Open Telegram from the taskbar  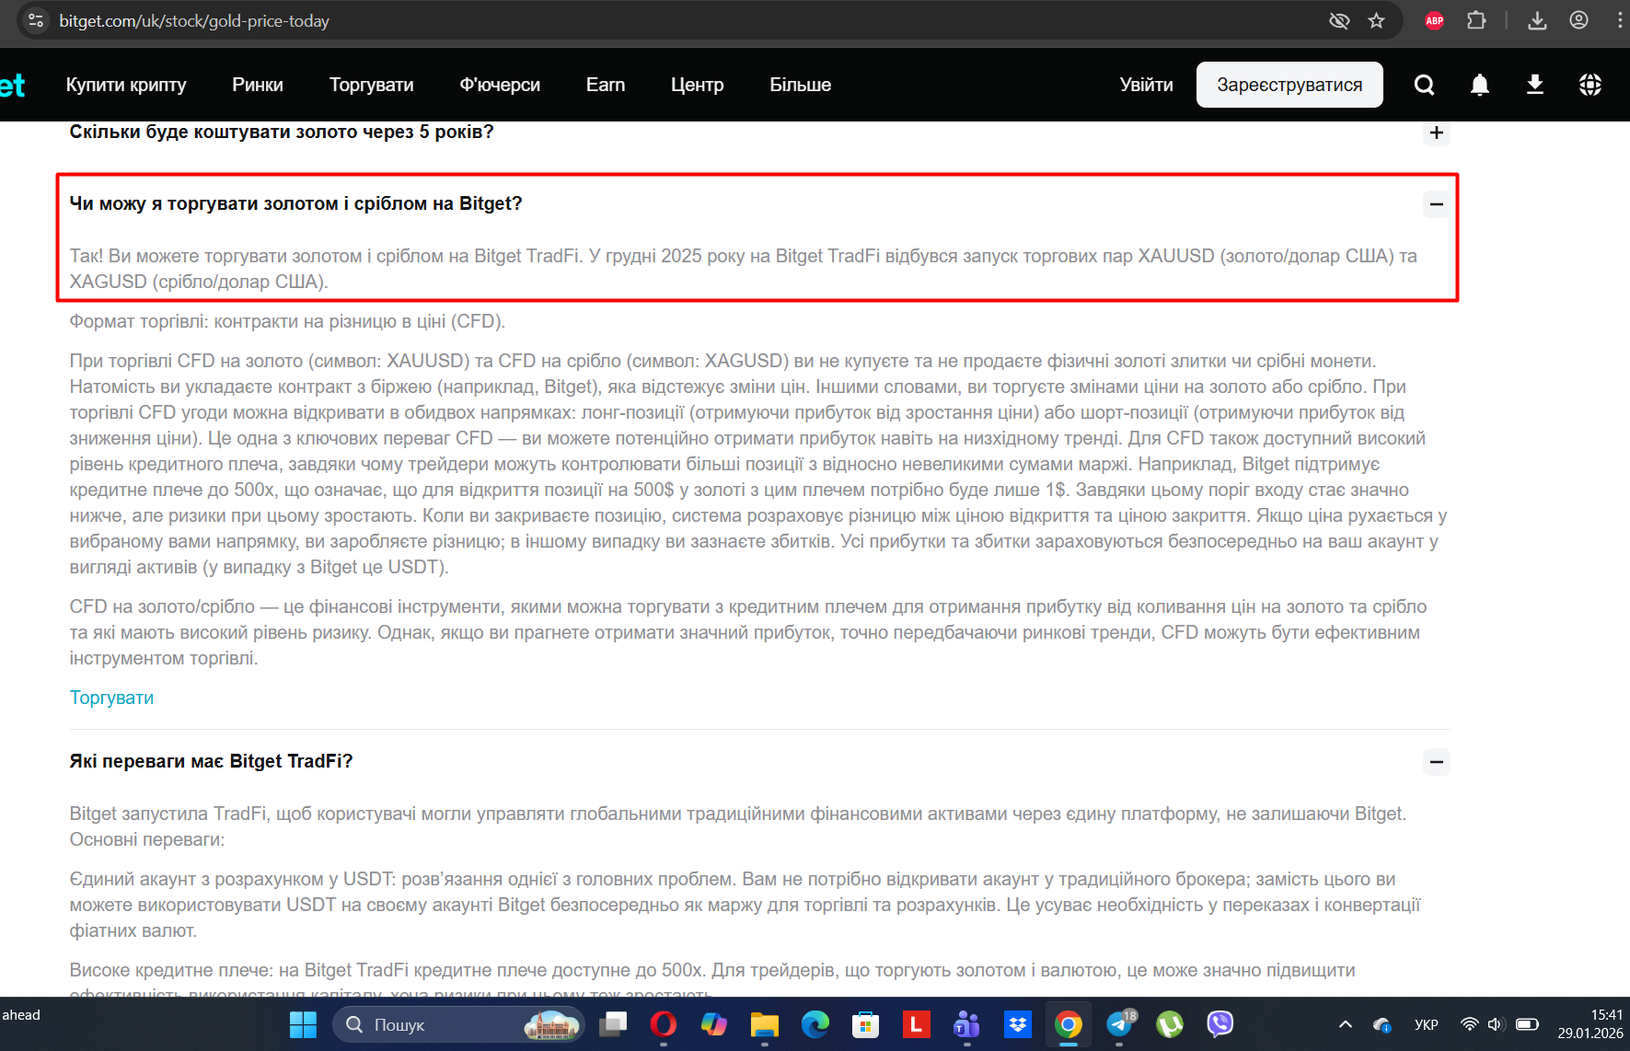pyautogui.click(x=1120, y=1024)
